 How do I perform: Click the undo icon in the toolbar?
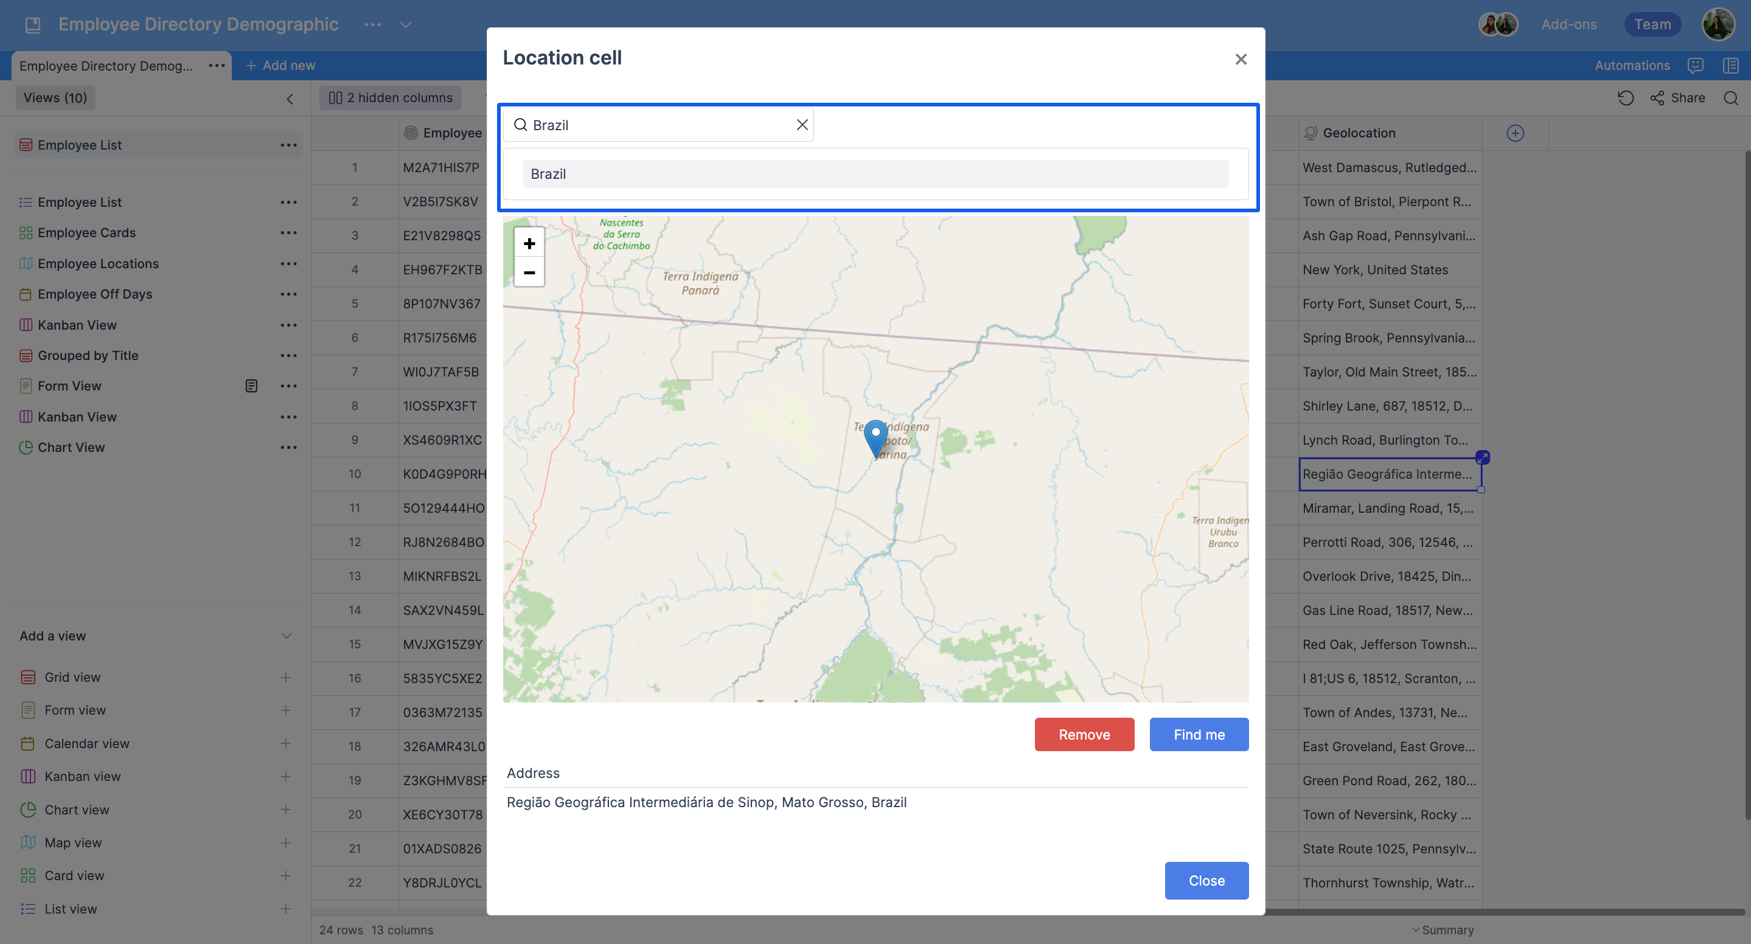[x=1626, y=98]
